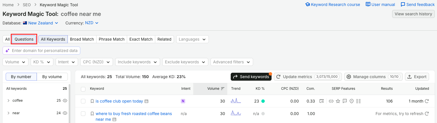Click the keyword groups panel scrollbar
The width and height of the screenshot is (437, 123).
(x=70, y=103)
